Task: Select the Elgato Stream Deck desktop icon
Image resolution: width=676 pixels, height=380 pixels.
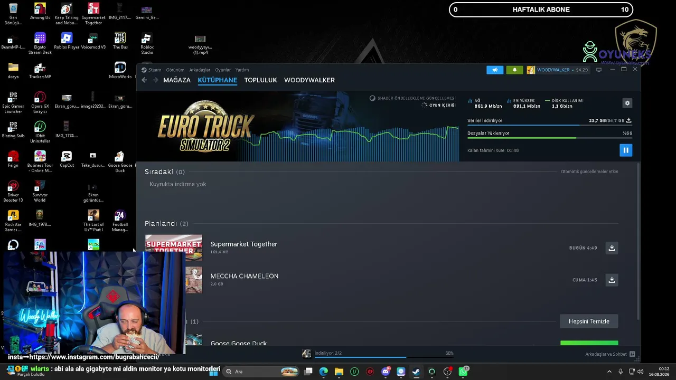Action: (x=40, y=43)
